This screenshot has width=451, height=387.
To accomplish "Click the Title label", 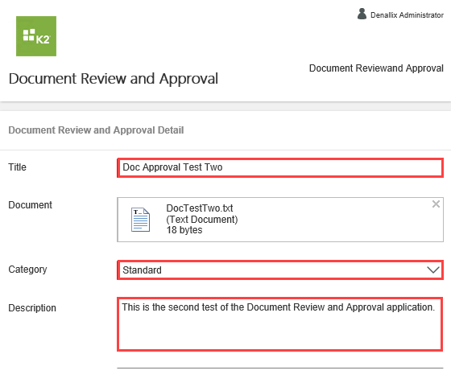I will click(x=17, y=167).
